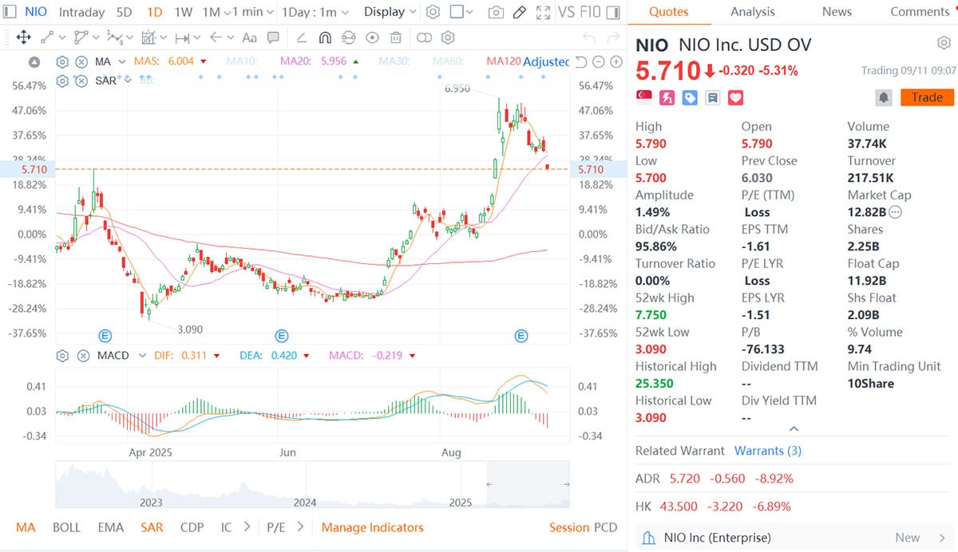Switch to the News tab
The width and height of the screenshot is (958, 552).
coord(837,12)
